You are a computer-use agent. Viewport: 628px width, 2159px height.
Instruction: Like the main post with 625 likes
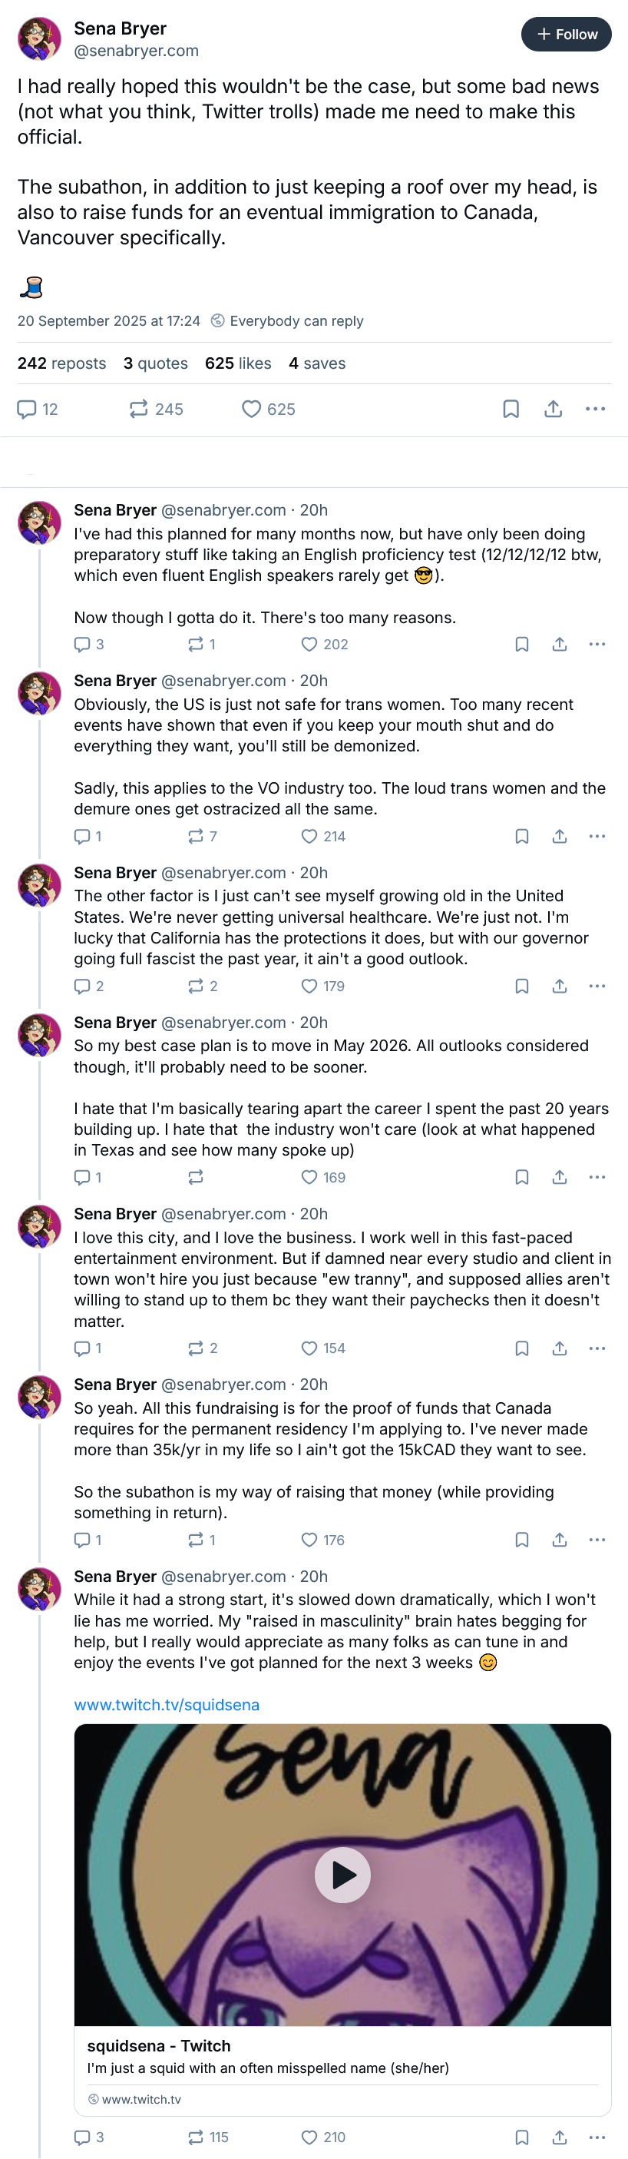(268, 409)
